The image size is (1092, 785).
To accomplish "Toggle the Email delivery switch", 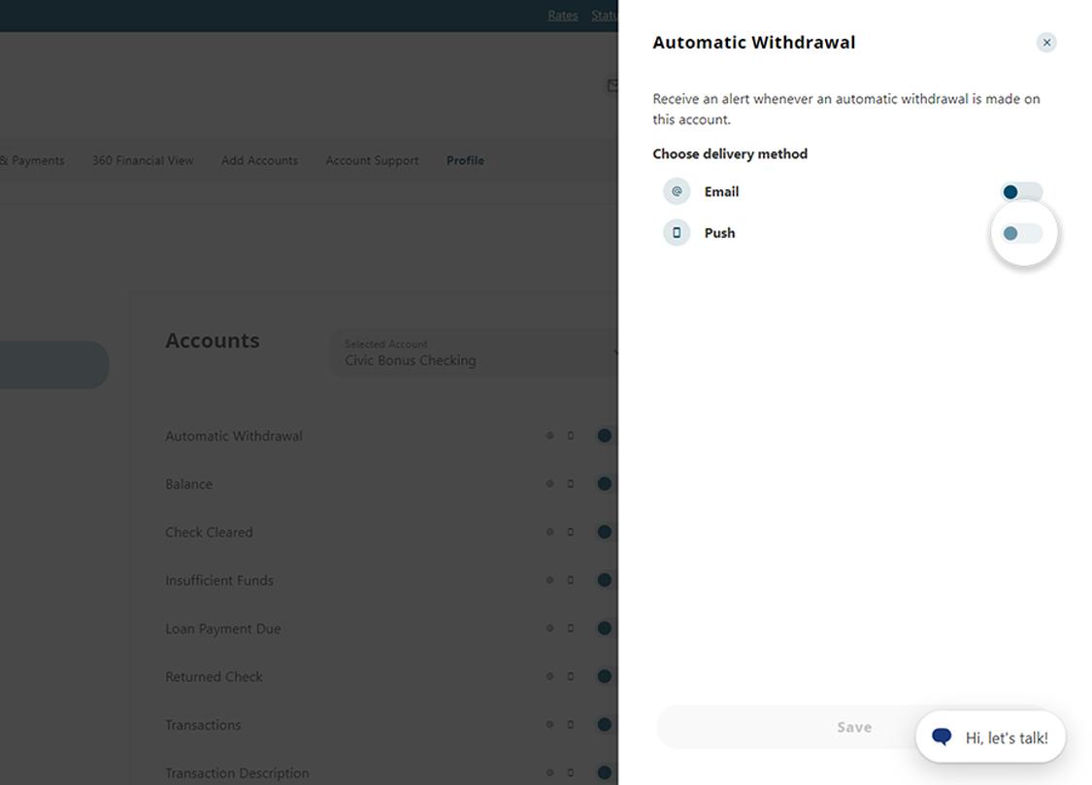I will (1022, 191).
